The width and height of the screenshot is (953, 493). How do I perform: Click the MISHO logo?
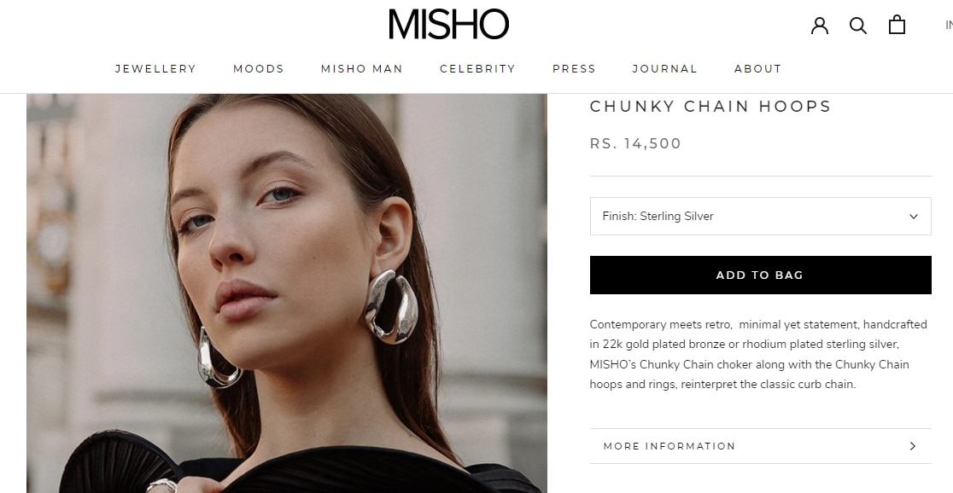click(x=448, y=24)
